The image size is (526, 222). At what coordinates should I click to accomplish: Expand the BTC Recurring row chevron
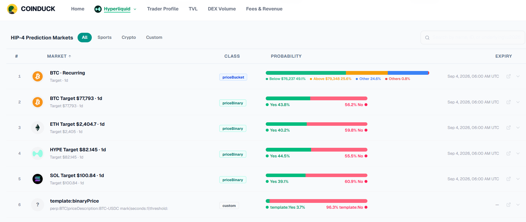click(518, 76)
